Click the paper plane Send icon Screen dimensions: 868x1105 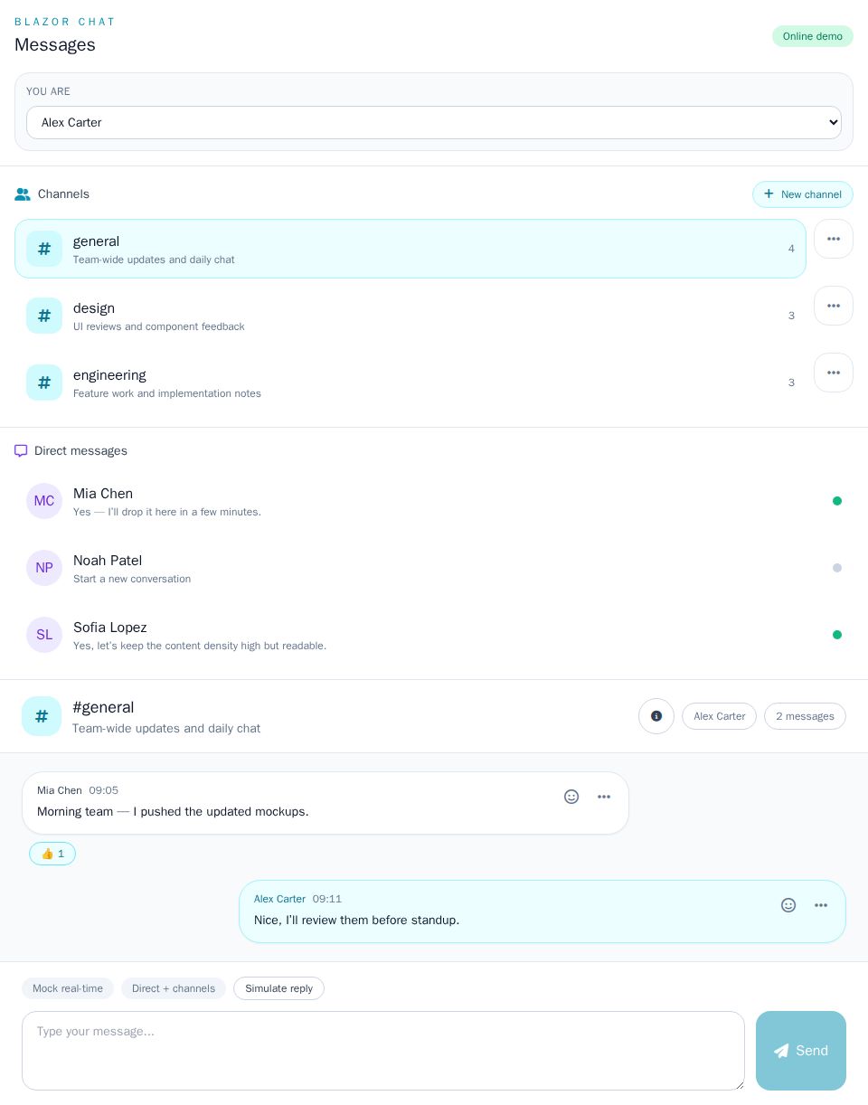click(781, 1051)
